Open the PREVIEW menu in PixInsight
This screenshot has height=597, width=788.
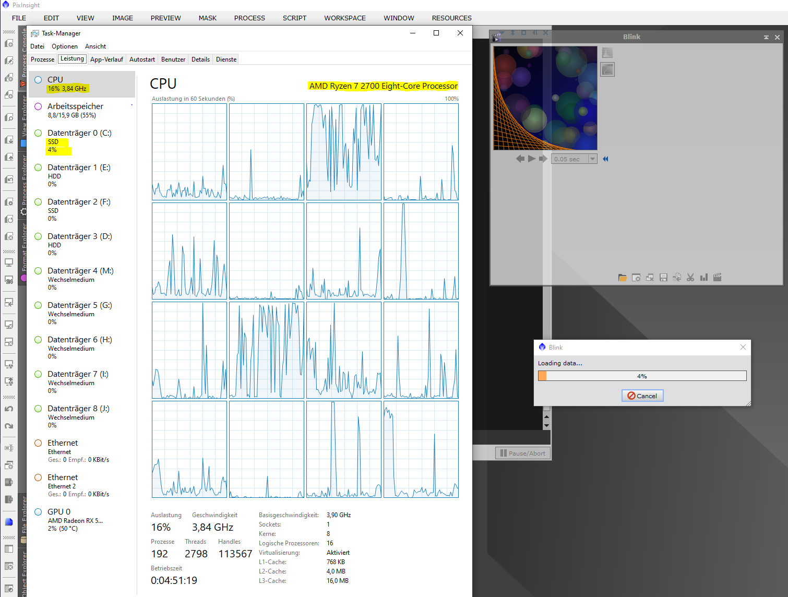click(x=165, y=18)
